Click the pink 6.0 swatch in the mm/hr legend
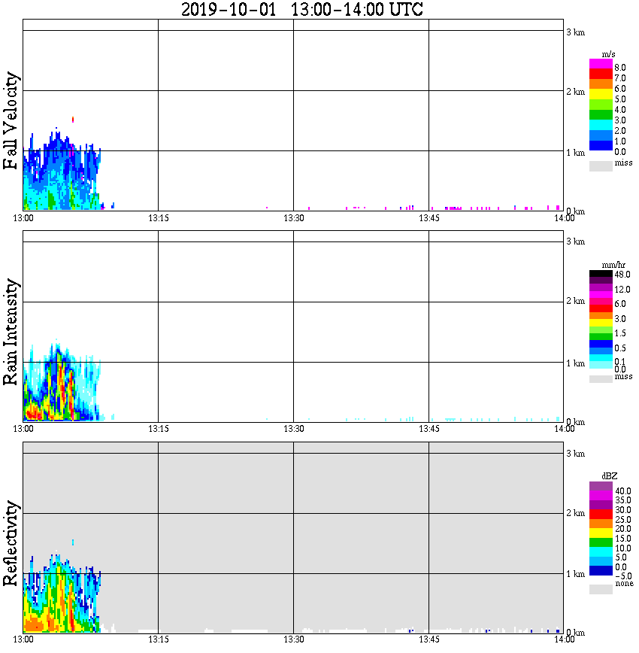The width and height of the screenshot is (639, 653). [601, 302]
